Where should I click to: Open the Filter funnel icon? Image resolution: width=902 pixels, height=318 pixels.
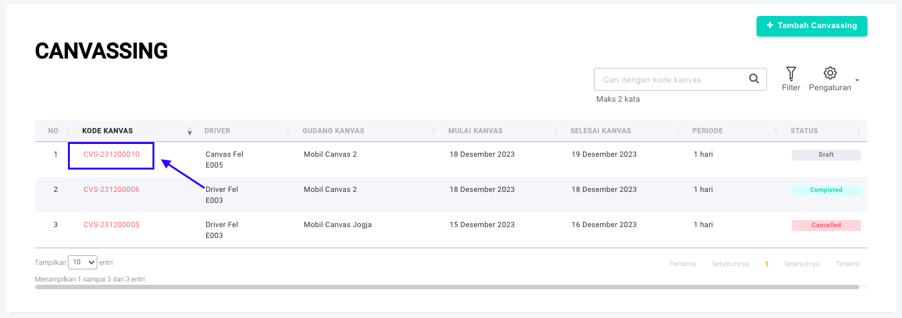click(791, 74)
